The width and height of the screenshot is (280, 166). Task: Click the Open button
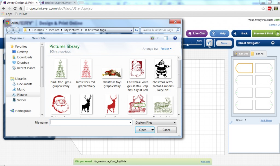143,130
